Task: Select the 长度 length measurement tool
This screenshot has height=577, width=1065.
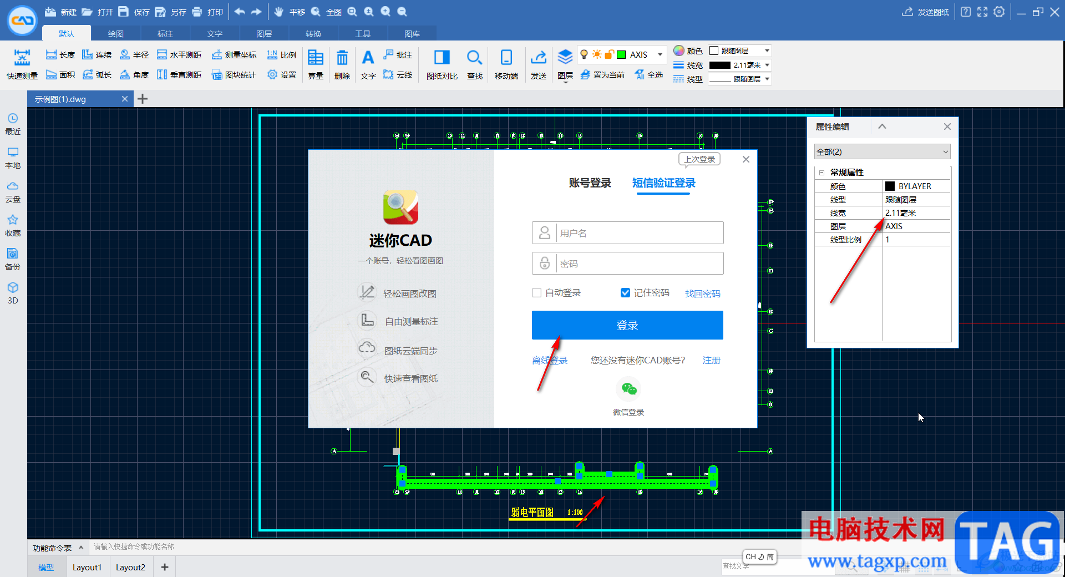Action: click(60, 55)
